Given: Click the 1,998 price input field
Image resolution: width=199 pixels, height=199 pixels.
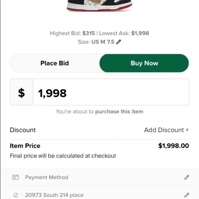Looking at the screenshot, I should [111, 92].
